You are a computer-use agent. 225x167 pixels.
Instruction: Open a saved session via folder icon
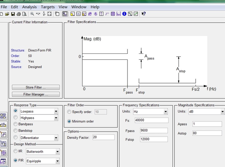(7, 14)
